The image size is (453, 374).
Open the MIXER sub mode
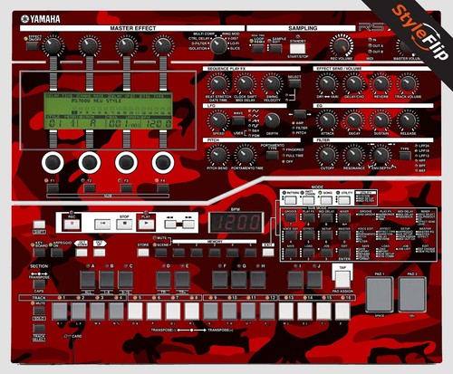pyautogui.click(x=344, y=217)
